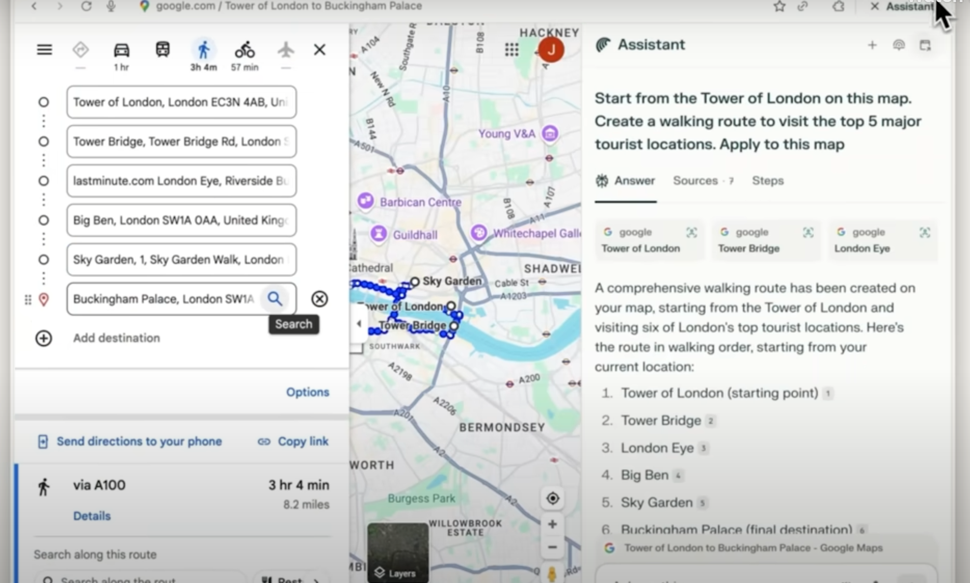Open the Google Maps hamburger menu
The height and width of the screenshot is (583, 970).
click(x=44, y=50)
